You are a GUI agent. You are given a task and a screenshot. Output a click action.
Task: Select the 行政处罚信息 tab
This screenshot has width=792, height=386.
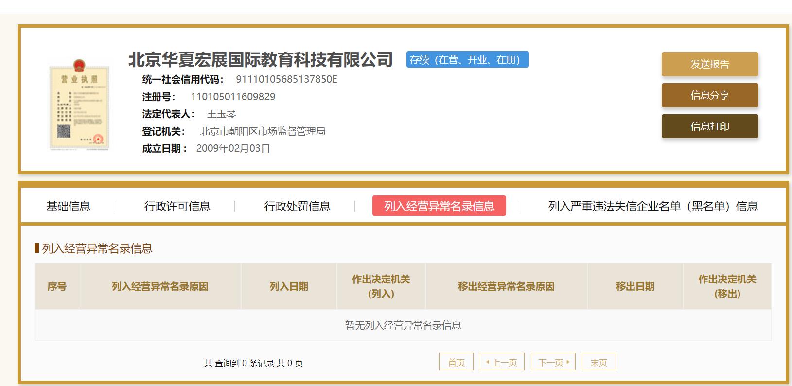coord(297,206)
